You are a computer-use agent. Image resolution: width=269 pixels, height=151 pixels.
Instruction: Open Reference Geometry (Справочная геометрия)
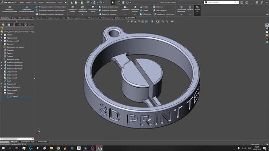(181, 9)
